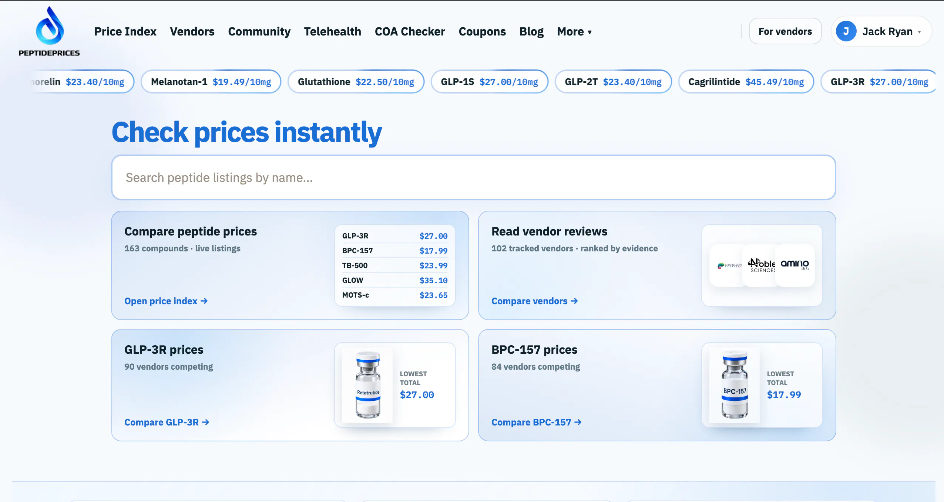
Task: Click the GLP-3R $27.00 table row
Action: tap(394, 236)
